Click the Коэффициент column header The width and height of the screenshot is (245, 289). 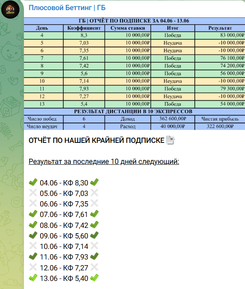[84, 28]
